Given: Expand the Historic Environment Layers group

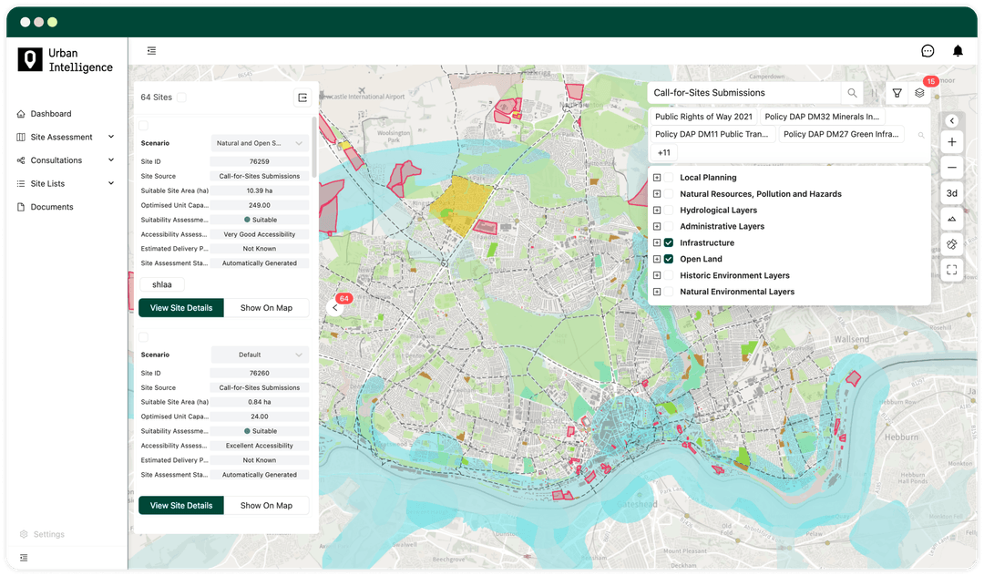Looking at the screenshot, I should click(x=659, y=275).
